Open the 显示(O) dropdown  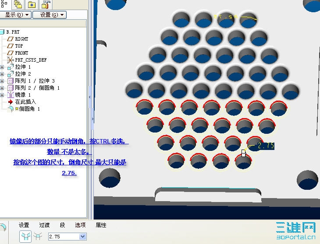click(15, 15)
